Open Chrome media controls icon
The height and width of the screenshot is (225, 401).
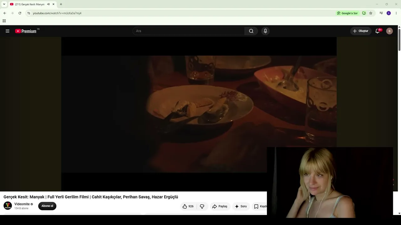381,13
